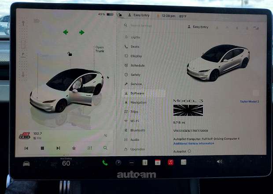Skip to previous station
Viewport: 273px width, 194px height.
point(26,148)
